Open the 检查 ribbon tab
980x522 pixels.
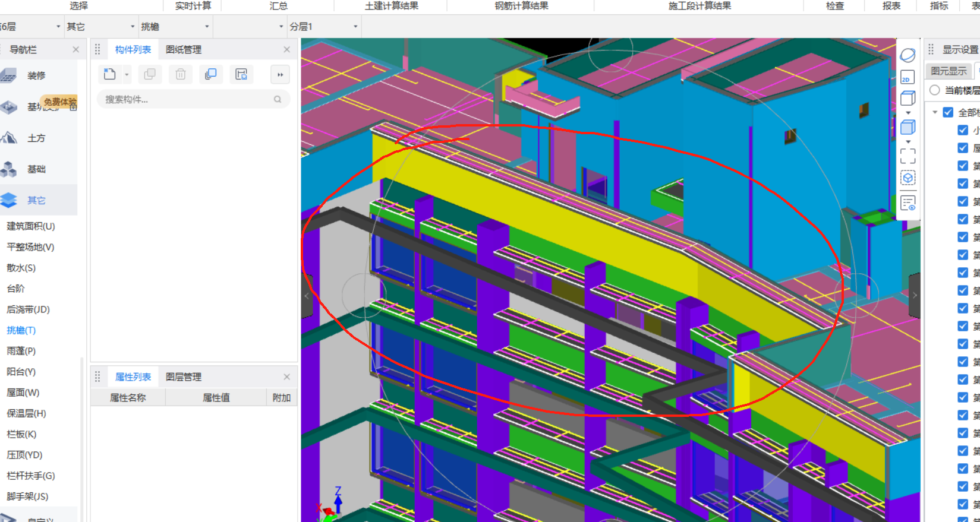point(835,5)
